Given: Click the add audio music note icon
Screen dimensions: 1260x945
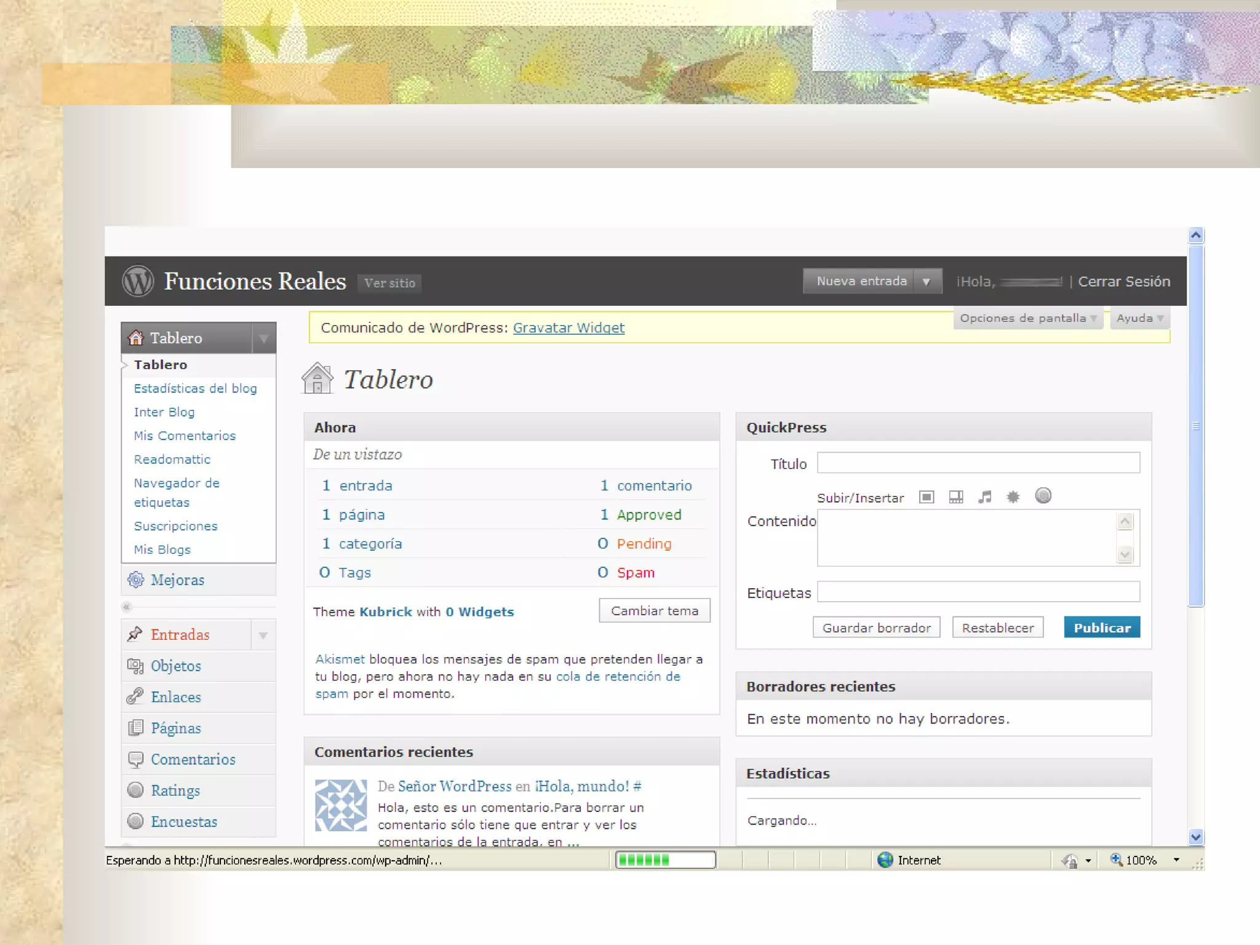Looking at the screenshot, I should (984, 497).
